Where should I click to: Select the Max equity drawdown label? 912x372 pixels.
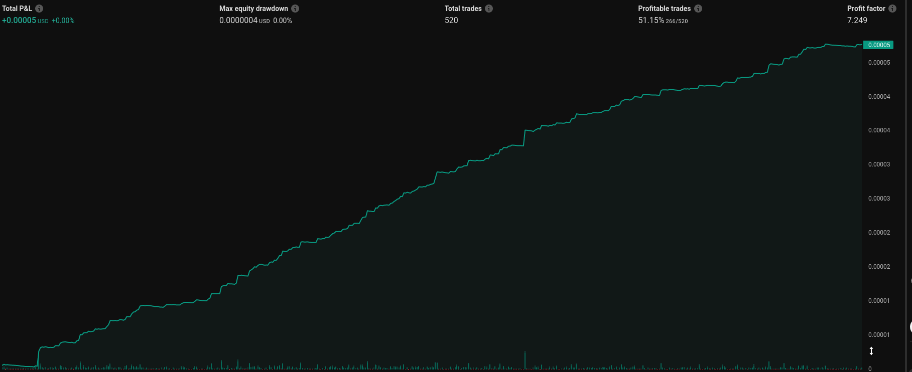point(253,9)
